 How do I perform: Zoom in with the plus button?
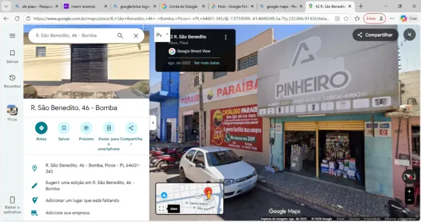[409, 191]
